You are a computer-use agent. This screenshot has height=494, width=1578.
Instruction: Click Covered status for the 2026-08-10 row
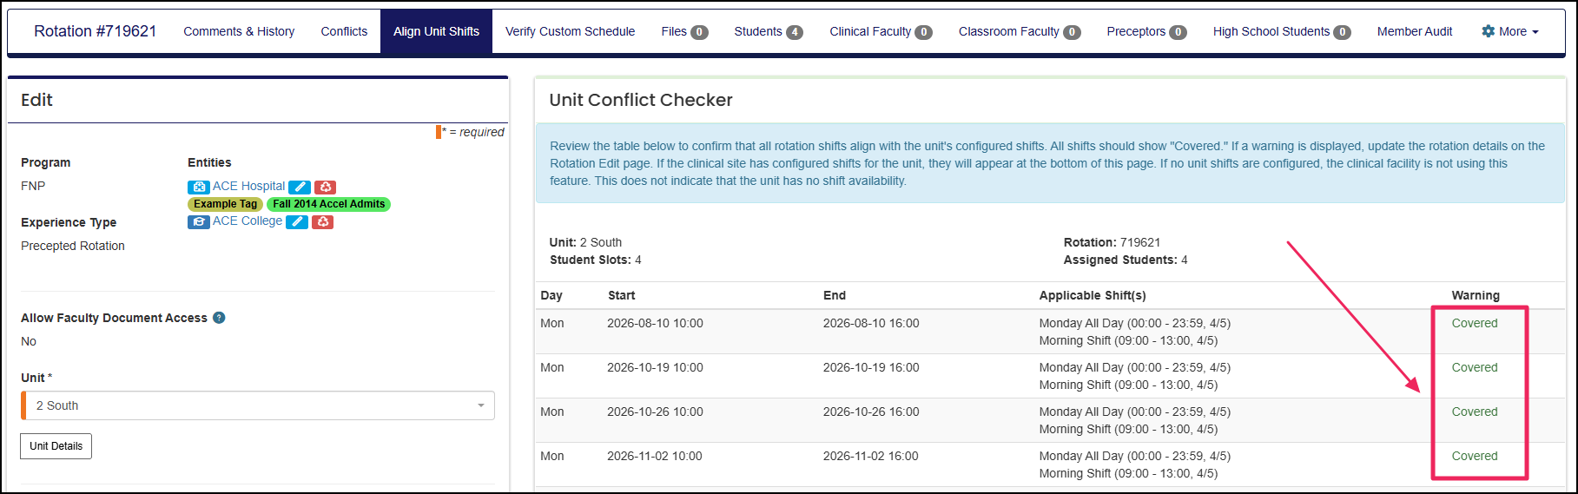(x=1475, y=323)
